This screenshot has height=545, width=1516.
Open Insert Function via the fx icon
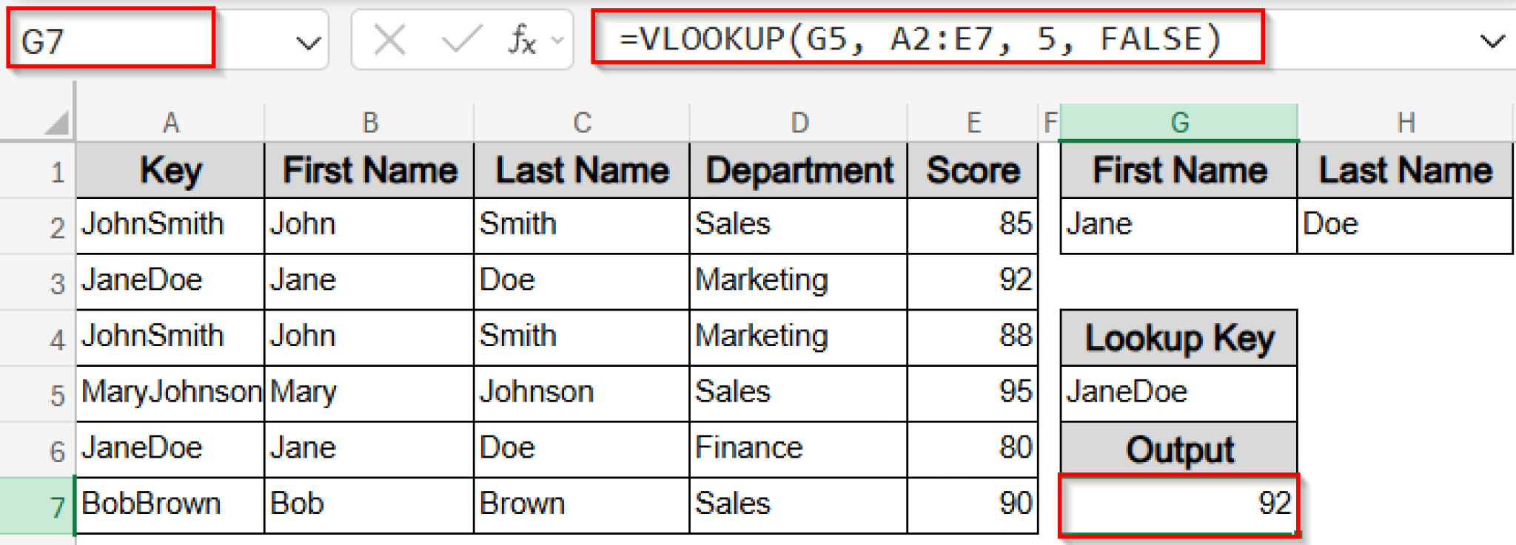tap(522, 41)
